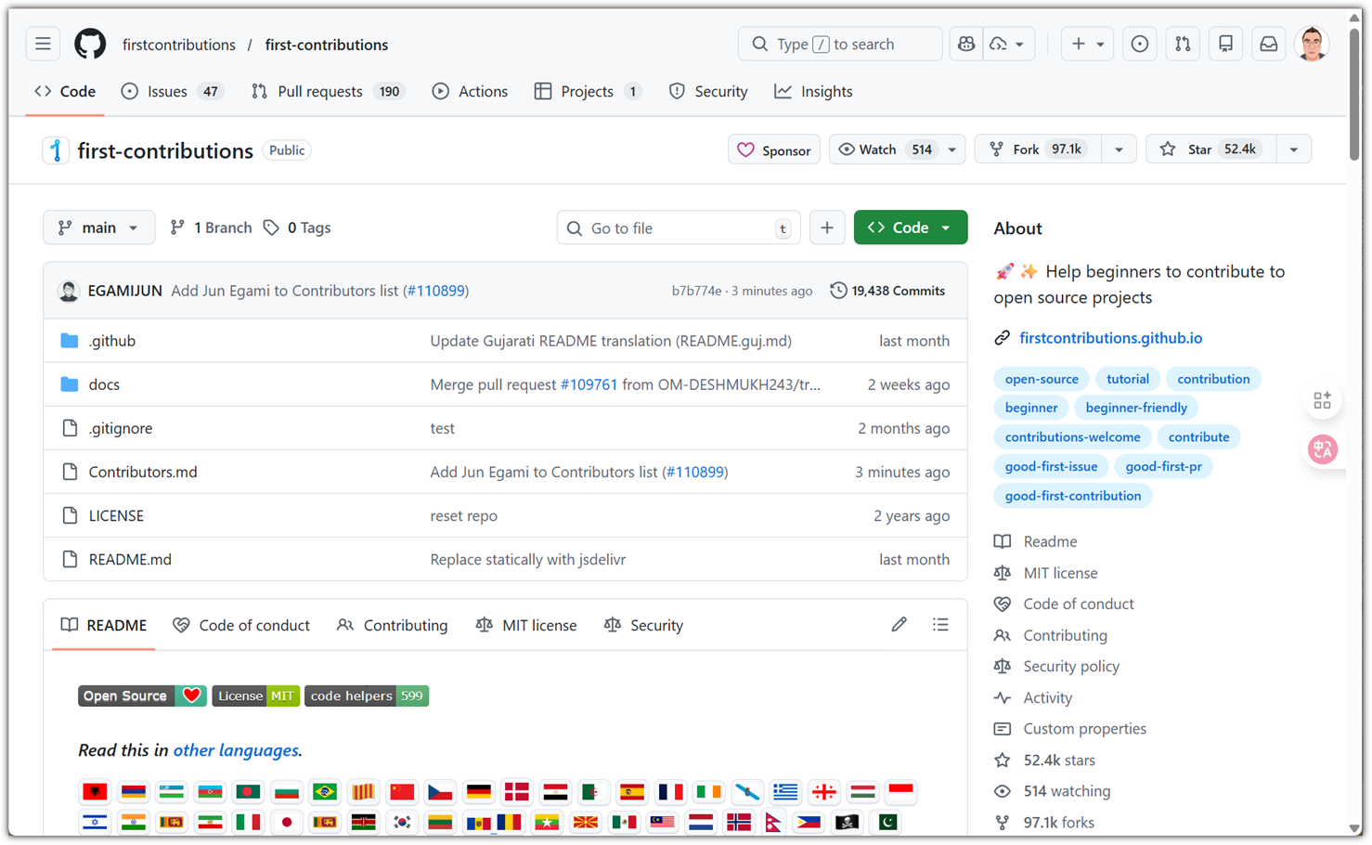Open the docs folder
Viewport: 1372px width, 845px height.
[x=104, y=384]
